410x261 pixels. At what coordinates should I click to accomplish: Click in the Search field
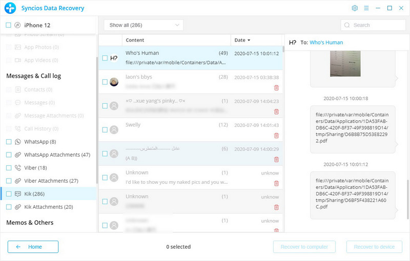click(373, 25)
